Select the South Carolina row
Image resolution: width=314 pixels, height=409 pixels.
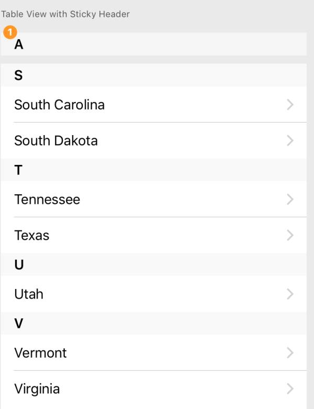(x=153, y=104)
